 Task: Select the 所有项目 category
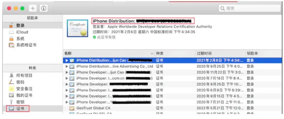[x=33, y=75]
